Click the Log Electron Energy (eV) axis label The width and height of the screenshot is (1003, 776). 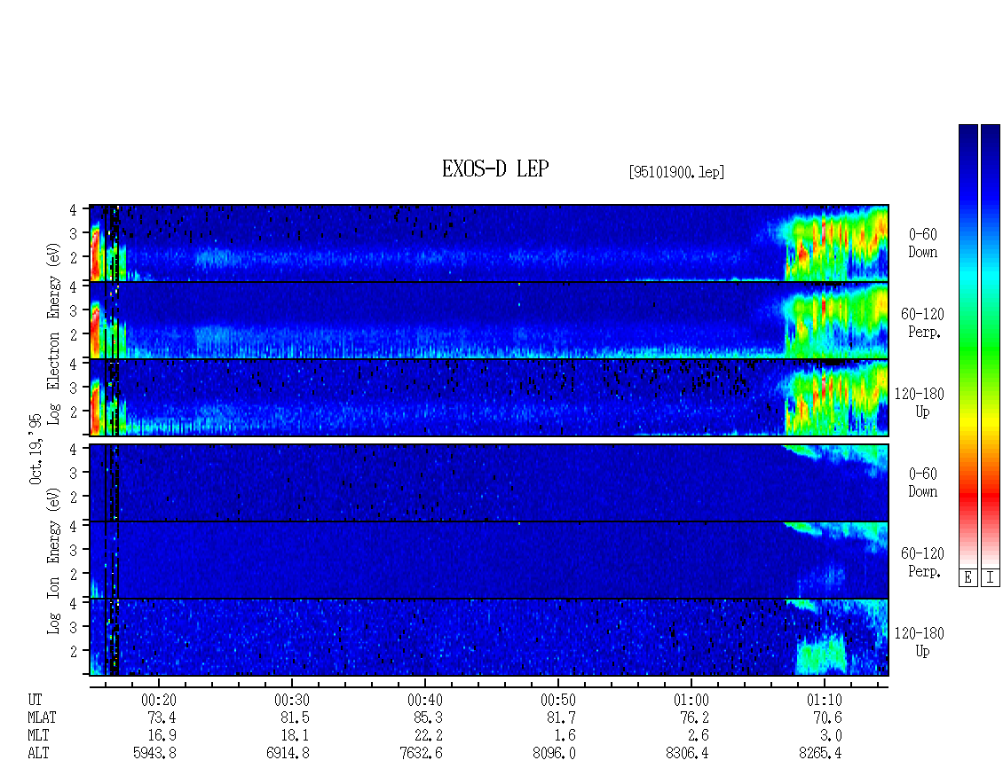(54, 333)
